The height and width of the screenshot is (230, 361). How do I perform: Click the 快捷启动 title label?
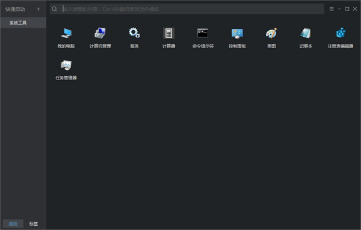[x=15, y=9]
